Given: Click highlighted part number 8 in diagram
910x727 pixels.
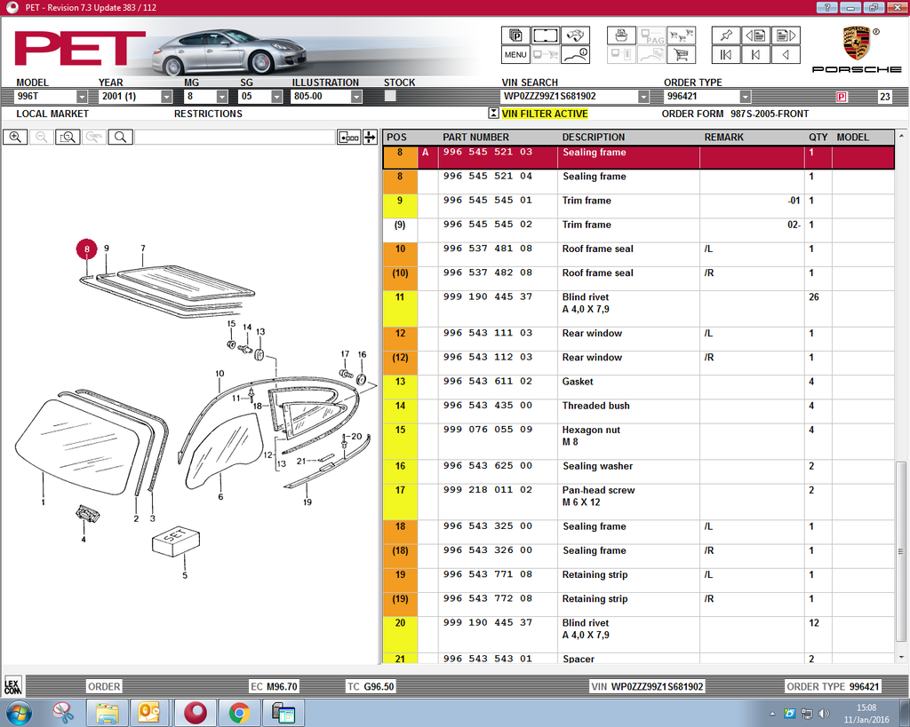Looking at the screenshot, I should coord(87,249).
